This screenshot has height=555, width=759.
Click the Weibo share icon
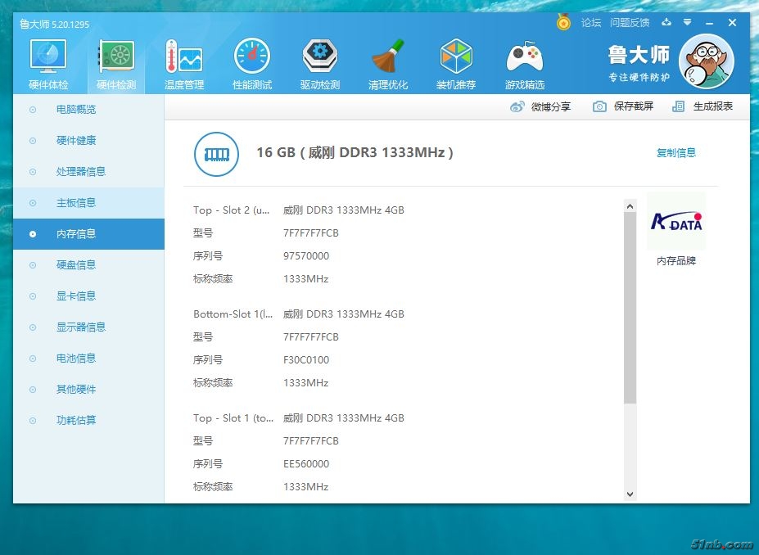pyautogui.click(x=517, y=106)
